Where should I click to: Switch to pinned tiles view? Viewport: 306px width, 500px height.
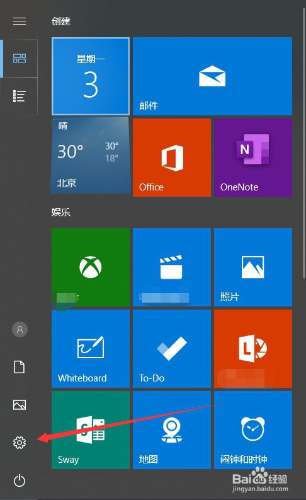tap(19, 59)
